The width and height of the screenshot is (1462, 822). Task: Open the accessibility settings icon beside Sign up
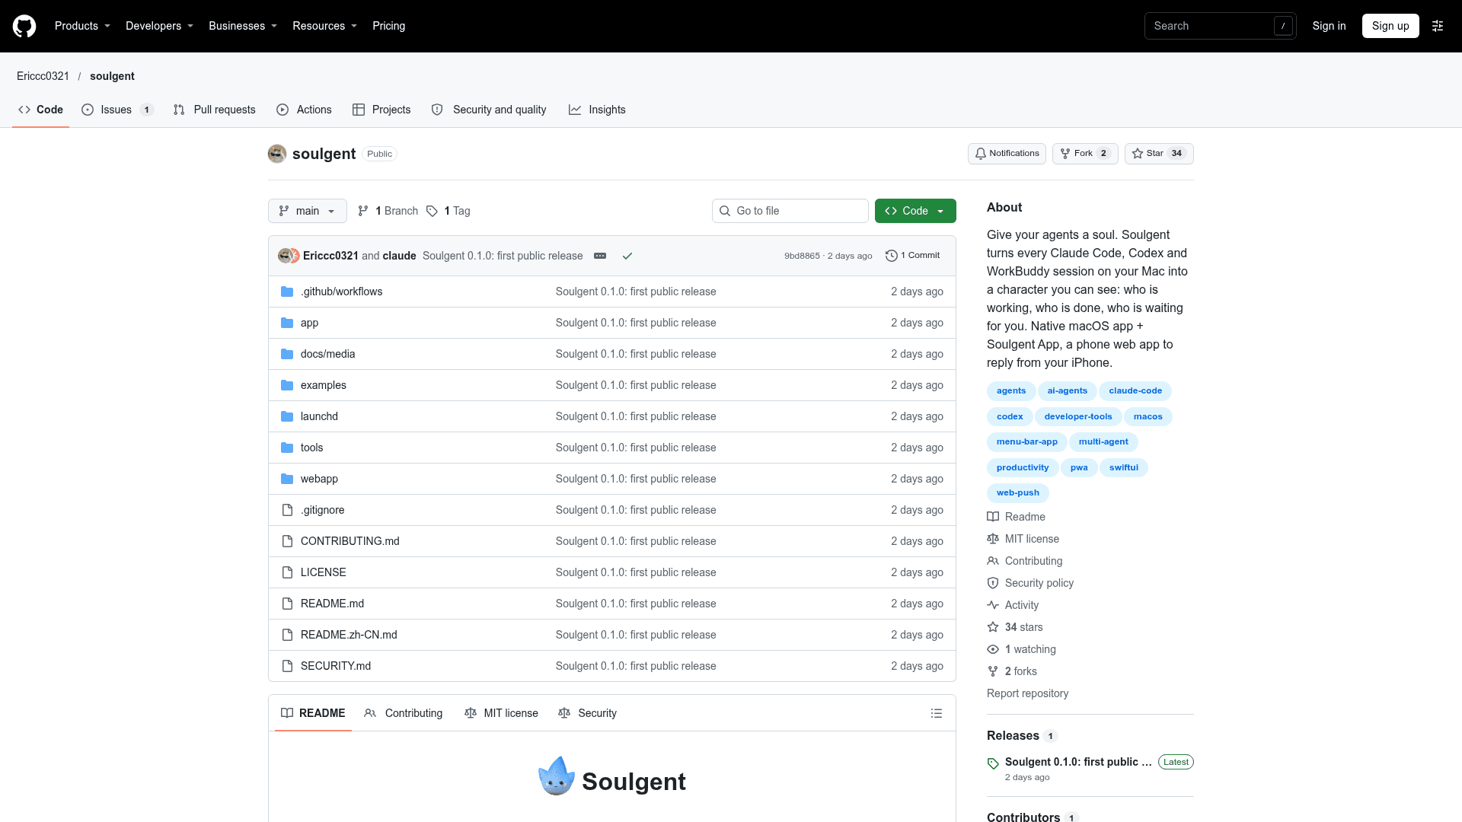[1438, 26]
